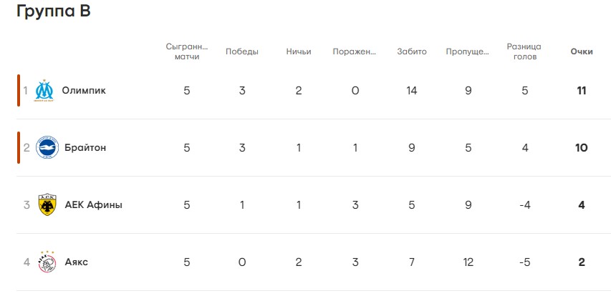The width and height of the screenshot is (611, 301).
Task: Open the Олимпик team link
Action: (84, 91)
